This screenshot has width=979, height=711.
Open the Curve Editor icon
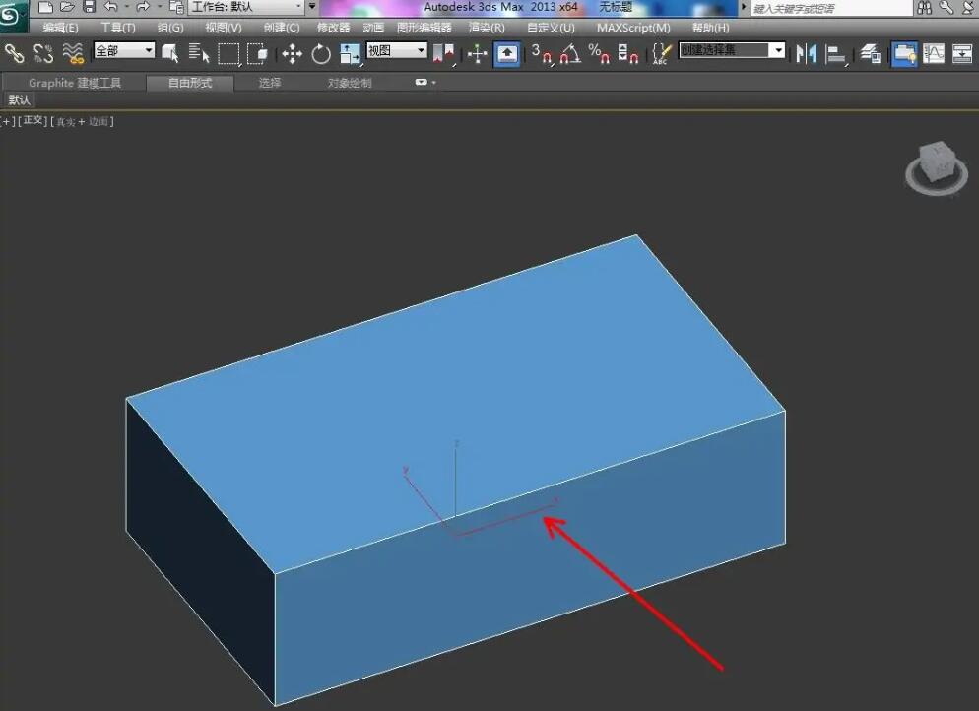(932, 53)
